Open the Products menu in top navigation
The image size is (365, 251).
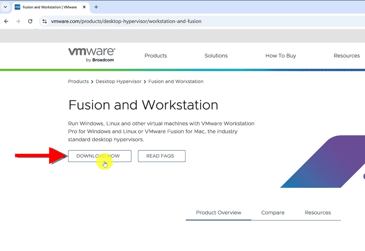155,56
